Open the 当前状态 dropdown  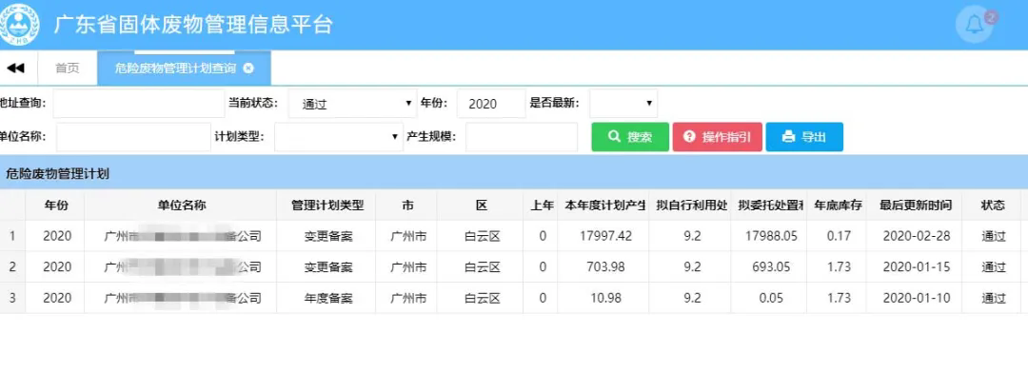coord(352,104)
